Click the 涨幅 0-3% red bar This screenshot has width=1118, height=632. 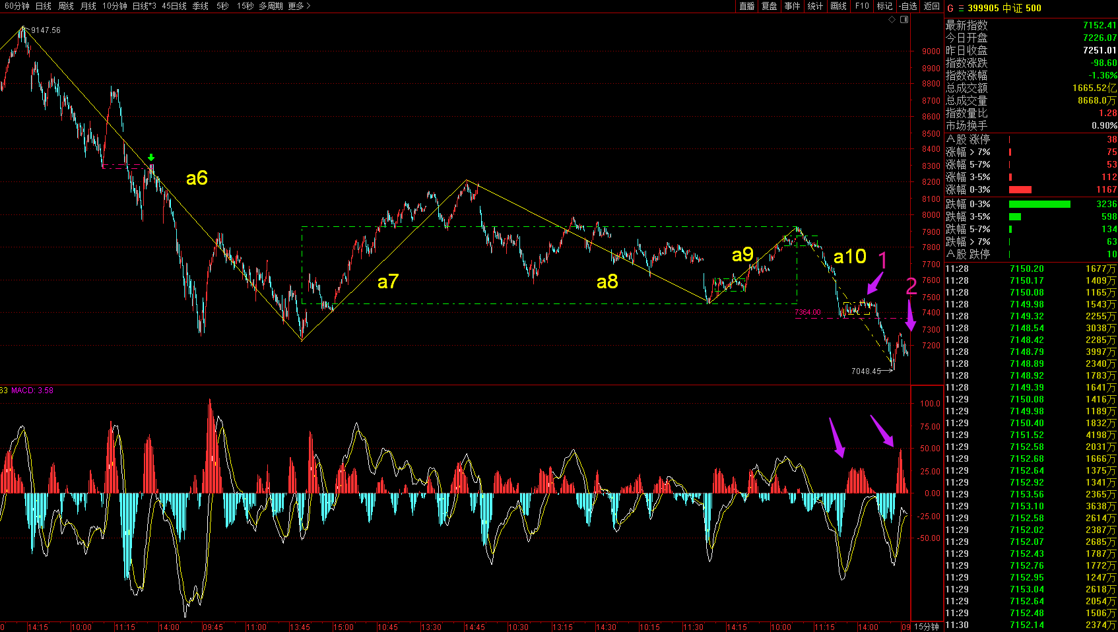point(1020,190)
